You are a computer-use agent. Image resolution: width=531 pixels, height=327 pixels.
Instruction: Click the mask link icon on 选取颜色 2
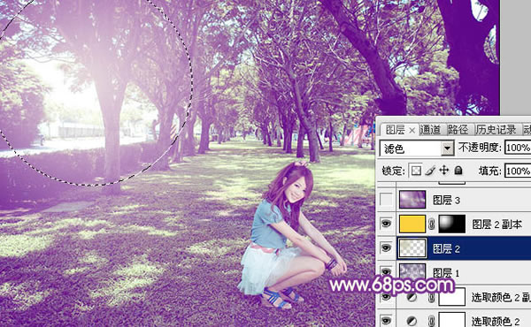click(x=432, y=321)
